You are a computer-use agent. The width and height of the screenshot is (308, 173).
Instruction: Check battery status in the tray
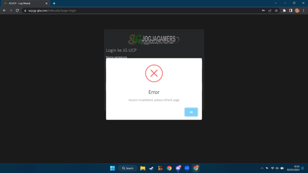282,168
